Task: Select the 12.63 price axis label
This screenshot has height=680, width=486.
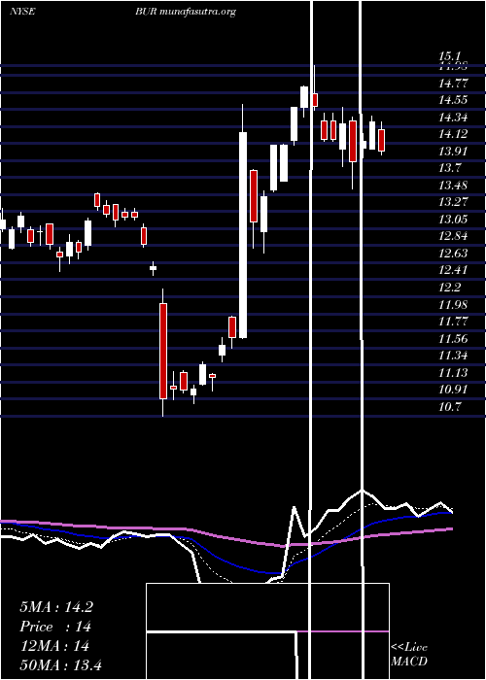Action: [x=453, y=253]
